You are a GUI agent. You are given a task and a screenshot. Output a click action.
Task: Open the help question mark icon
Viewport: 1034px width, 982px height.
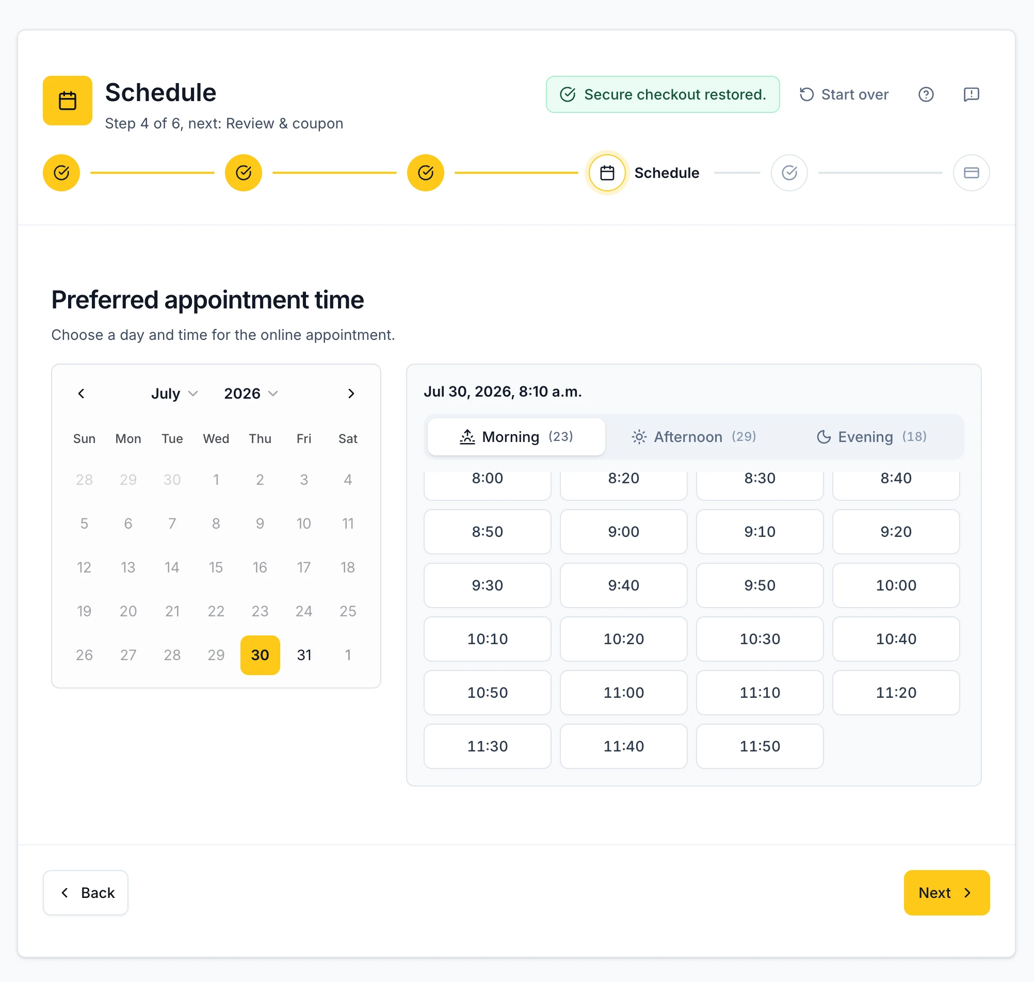(x=926, y=94)
